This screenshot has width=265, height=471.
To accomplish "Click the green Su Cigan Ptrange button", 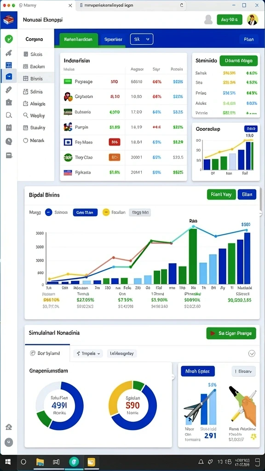I will point(231,333).
